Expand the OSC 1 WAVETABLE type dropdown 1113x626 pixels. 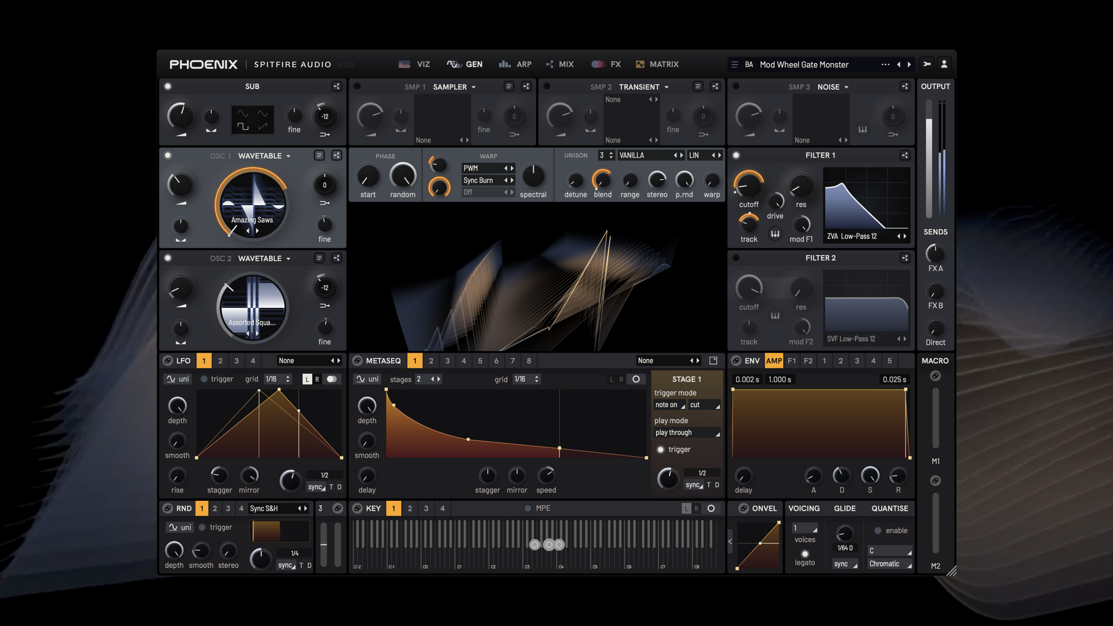pos(264,156)
